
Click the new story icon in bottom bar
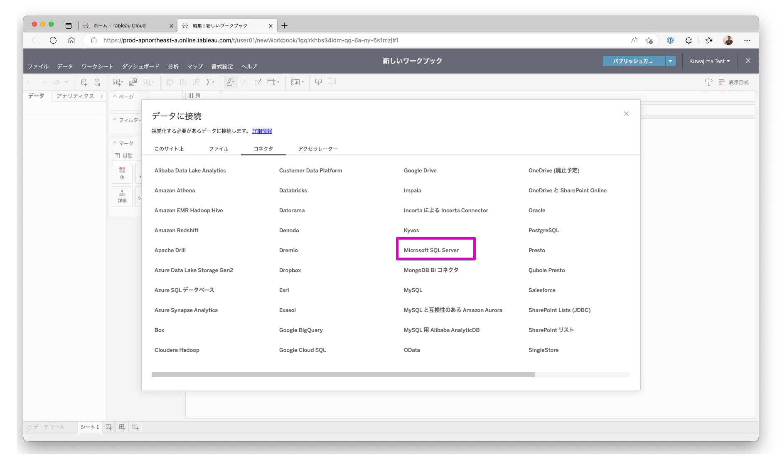pyautogui.click(x=135, y=427)
